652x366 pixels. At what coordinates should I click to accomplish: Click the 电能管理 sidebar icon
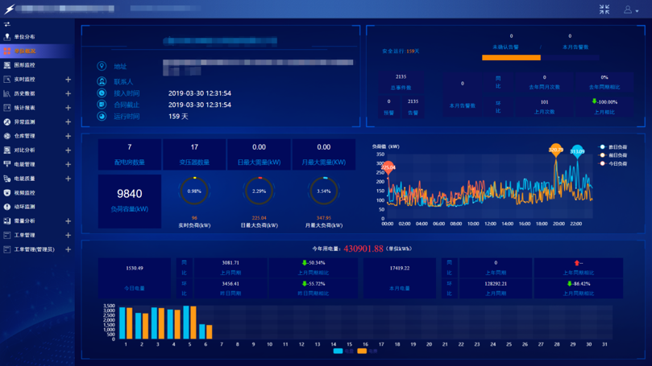coord(7,164)
